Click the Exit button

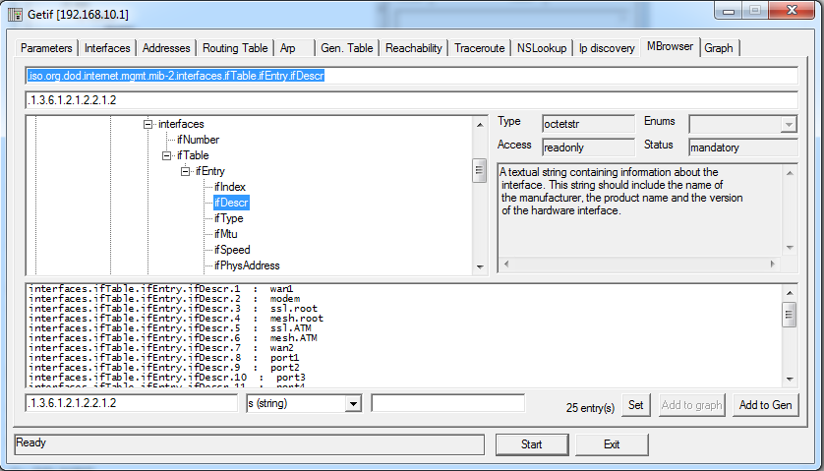tap(612, 444)
